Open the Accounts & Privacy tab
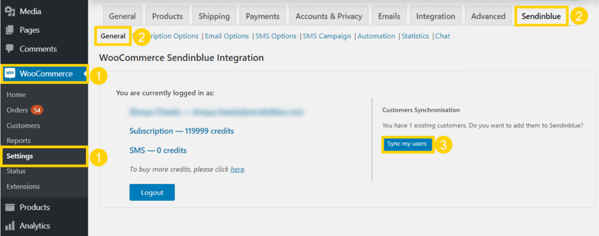599x236 pixels. pos(329,16)
